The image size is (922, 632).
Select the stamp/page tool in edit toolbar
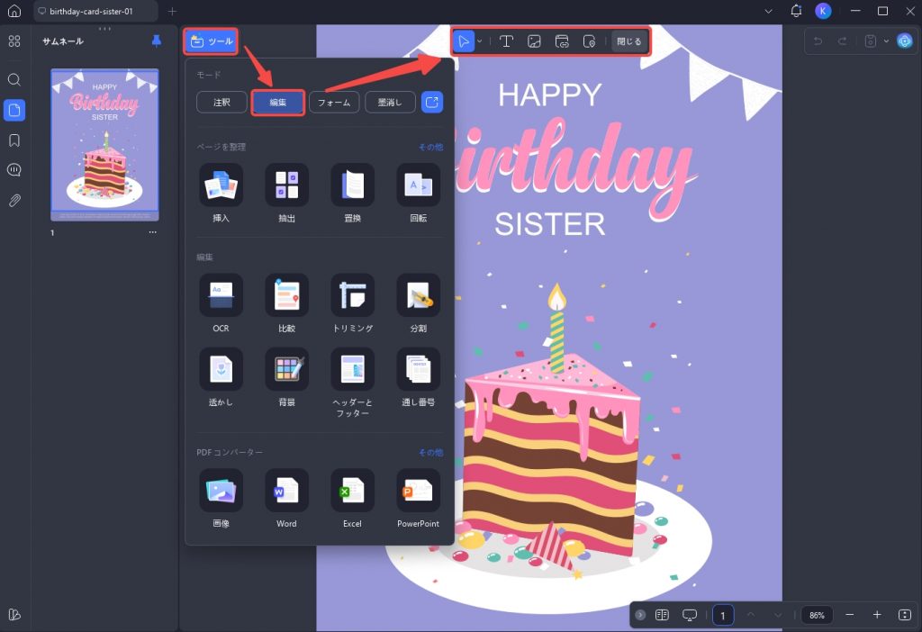pos(589,41)
